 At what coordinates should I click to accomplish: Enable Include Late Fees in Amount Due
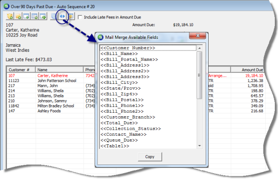point(80,17)
